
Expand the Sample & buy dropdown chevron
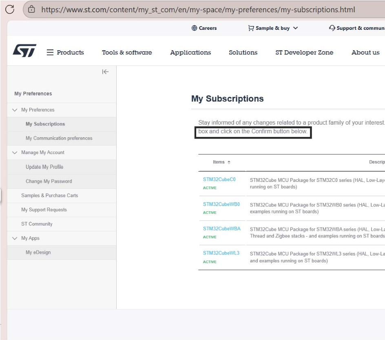(x=295, y=28)
